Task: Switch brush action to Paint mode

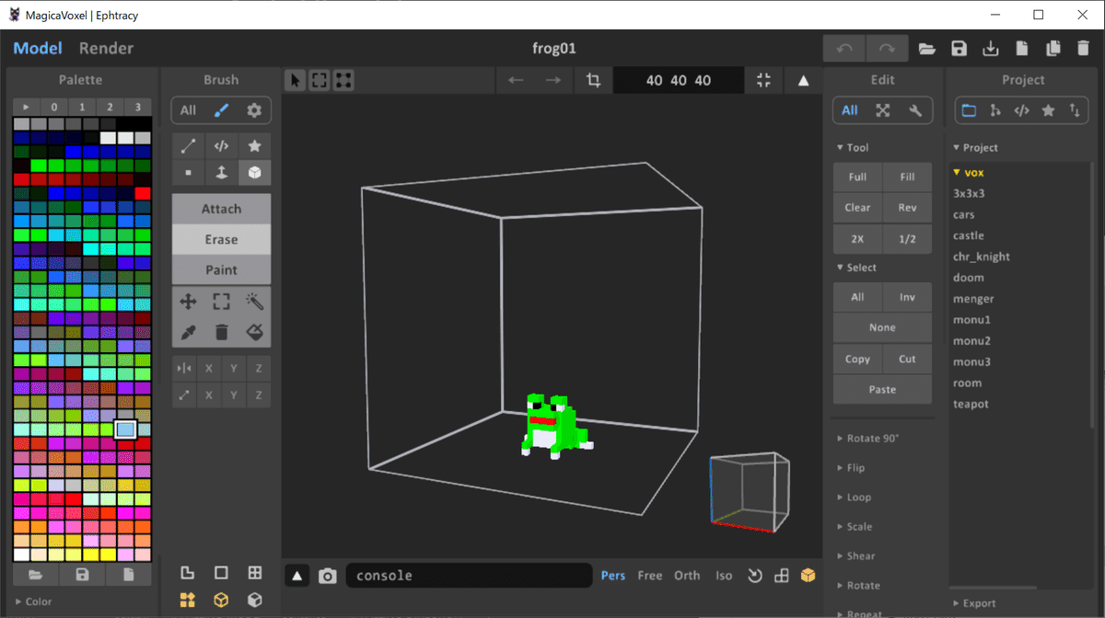Action: click(x=220, y=269)
